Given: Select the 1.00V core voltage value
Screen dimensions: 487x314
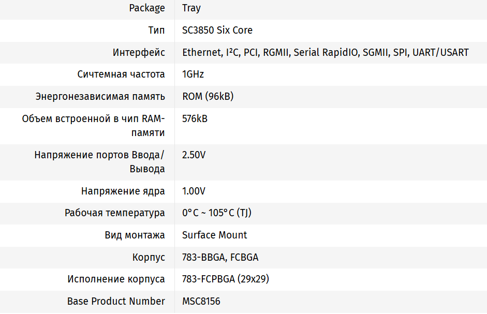Looking at the screenshot, I should pyautogui.click(x=194, y=191).
